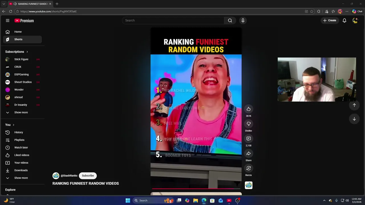Open Watch later list

click(22, 147)
